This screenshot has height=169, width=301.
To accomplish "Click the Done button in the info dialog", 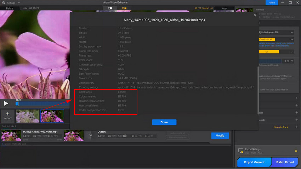I will click(164, 122).
